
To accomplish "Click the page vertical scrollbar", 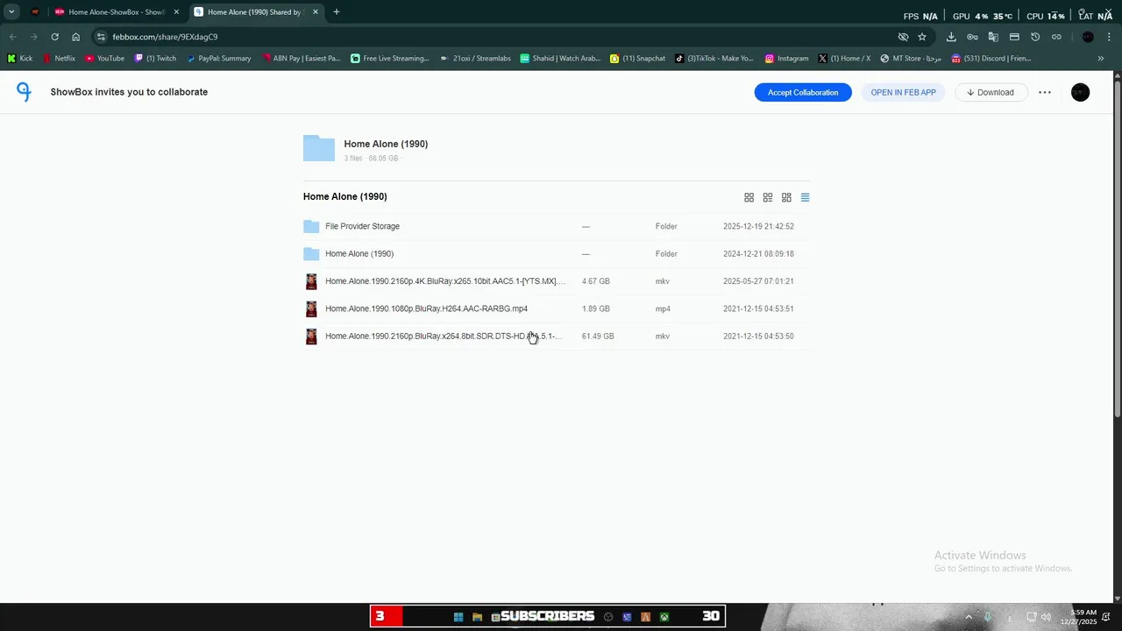I will point(1118,250).
